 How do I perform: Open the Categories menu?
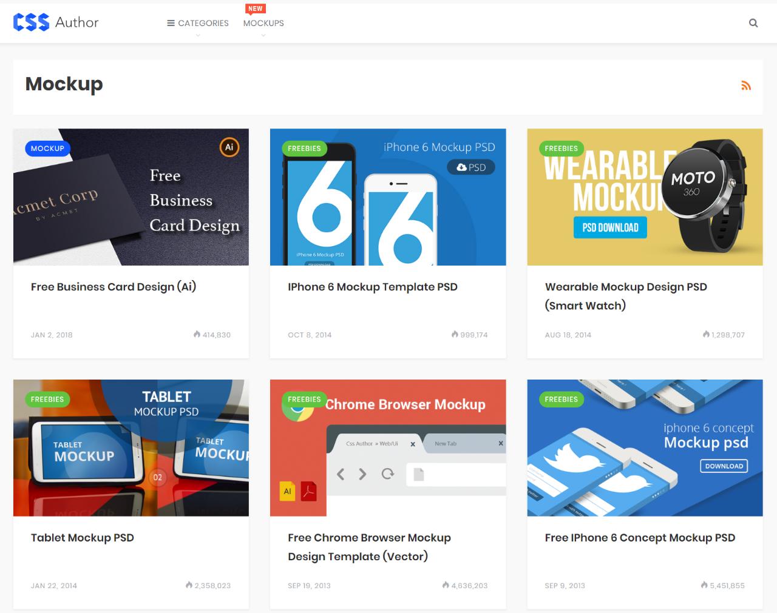pos(203,23)
